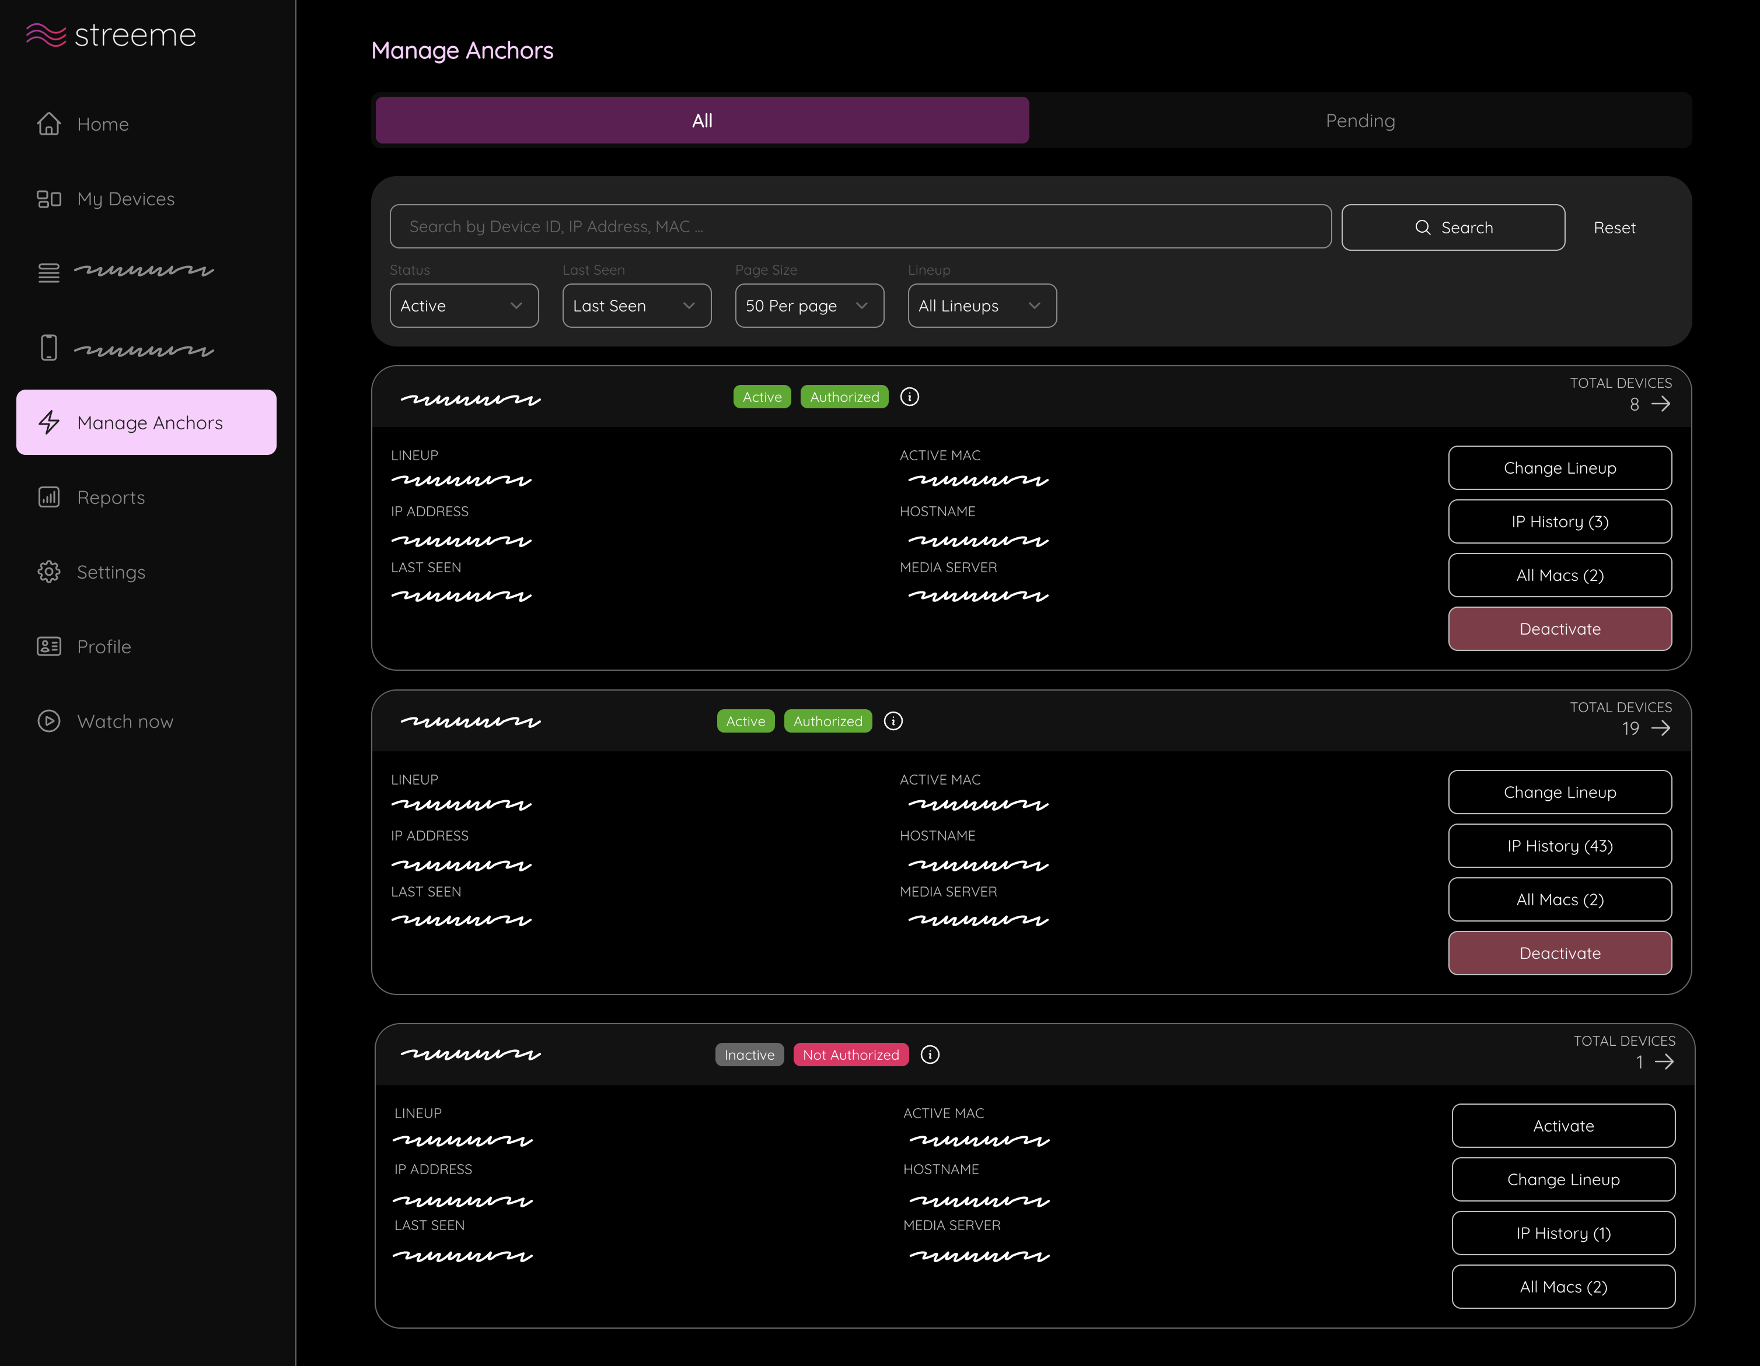Open the 50 Per page dropdown
The image size is (1760, 1366).
pyautogui.click(x=809, y=306)
